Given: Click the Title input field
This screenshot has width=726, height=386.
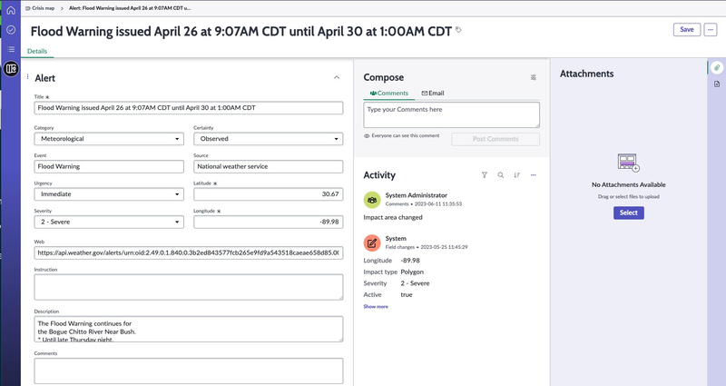Looking at the screenshot, I should [x=189, y=108].
